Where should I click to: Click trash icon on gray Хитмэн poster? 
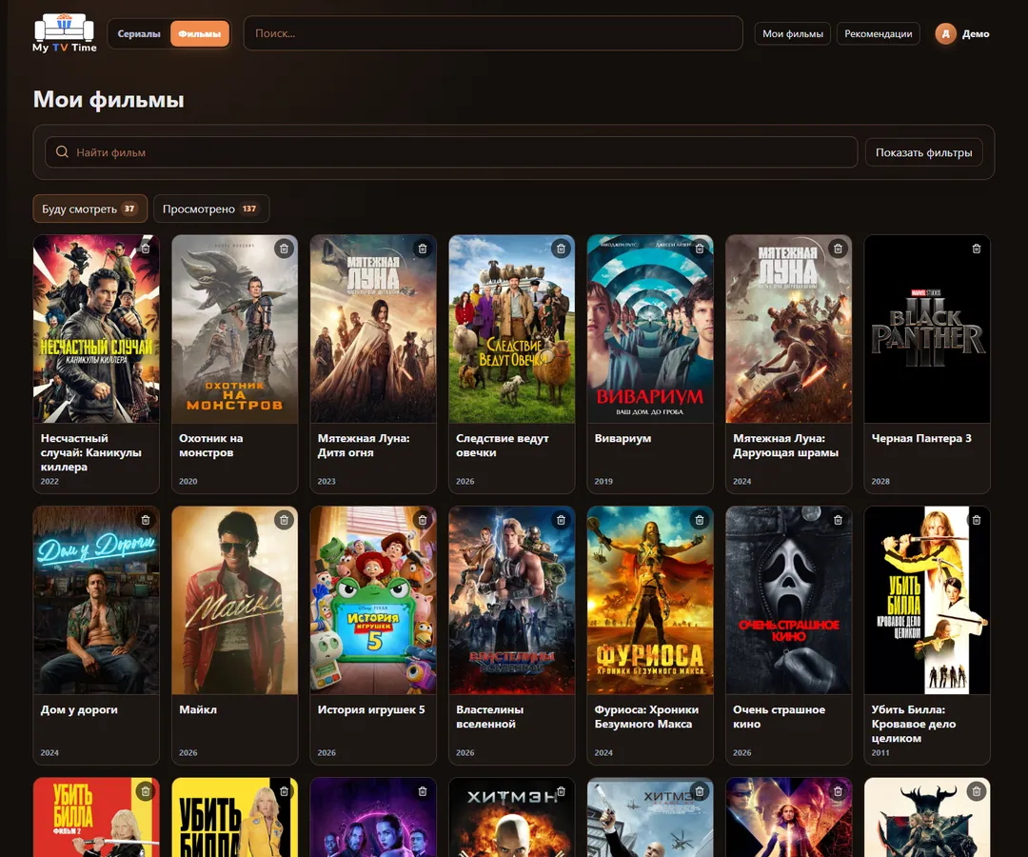(700, 791)
